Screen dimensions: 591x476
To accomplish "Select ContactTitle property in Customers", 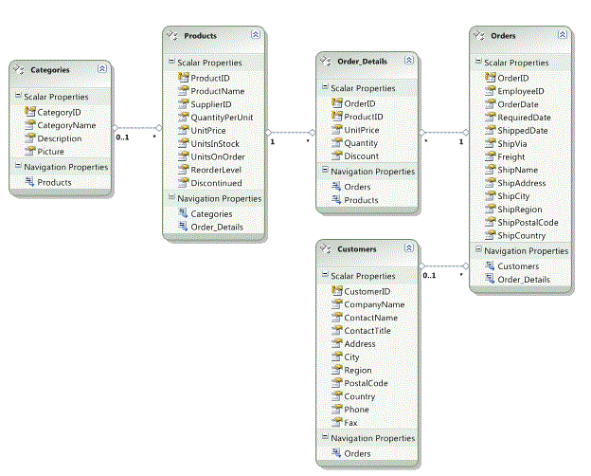I will [x=367, y=331].
